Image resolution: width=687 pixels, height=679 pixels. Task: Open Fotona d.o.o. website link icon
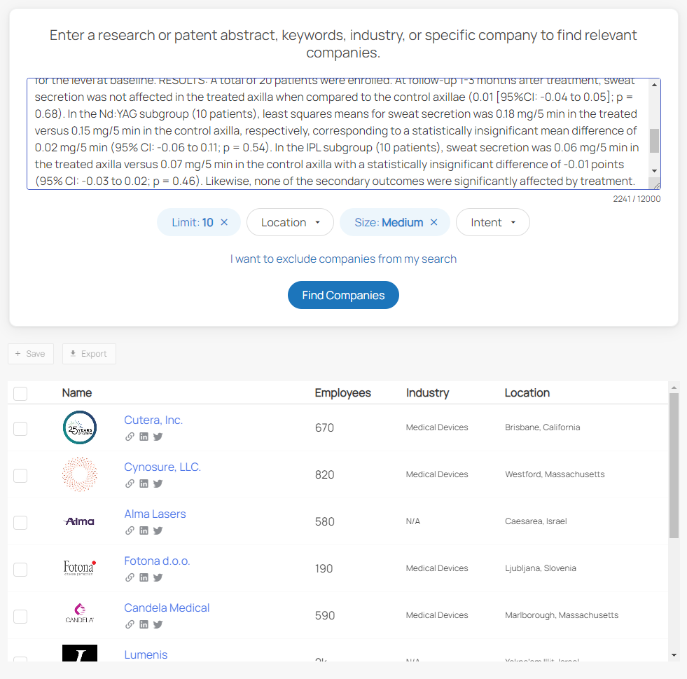[130, 577]
